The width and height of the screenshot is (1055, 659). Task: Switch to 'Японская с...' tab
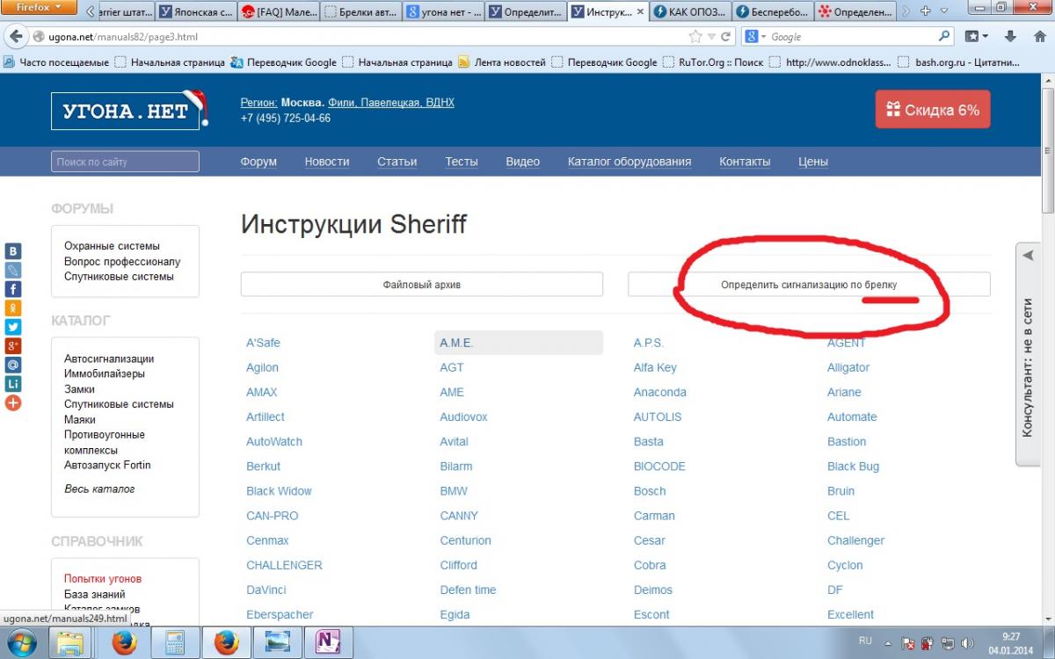(195, 12)
